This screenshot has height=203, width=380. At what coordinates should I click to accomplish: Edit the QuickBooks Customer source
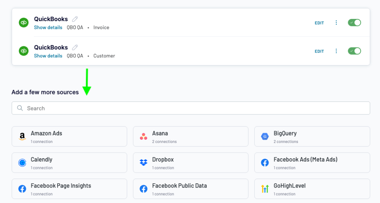point(319,51)
